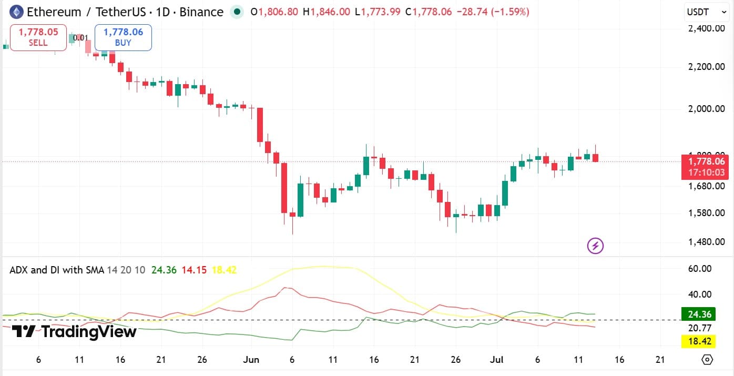
Task: Click the 0.01 spread value between sell and buy
Action: 80,37
